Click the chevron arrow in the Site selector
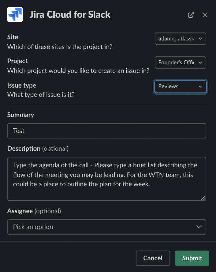Screen dimensions: 216x272 tap(200, 39)
